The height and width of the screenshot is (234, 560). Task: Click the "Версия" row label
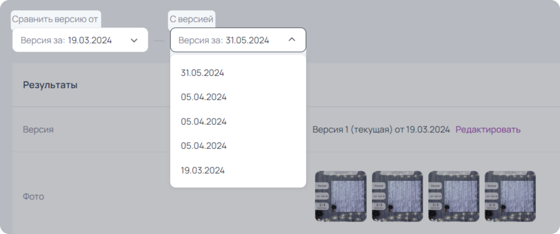tap(38, 129)
